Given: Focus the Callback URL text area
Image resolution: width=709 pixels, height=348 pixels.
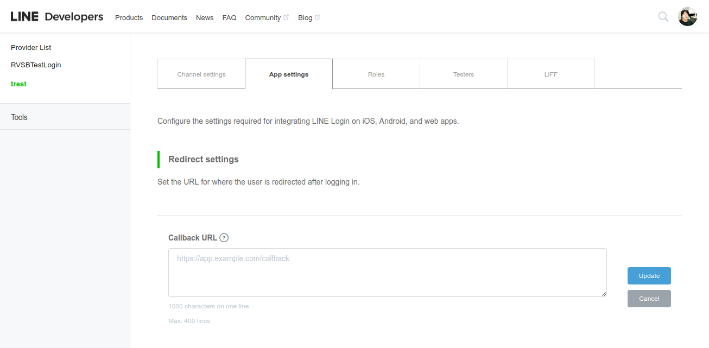Looking at the screenshot, I should click(x=388, y=273).
